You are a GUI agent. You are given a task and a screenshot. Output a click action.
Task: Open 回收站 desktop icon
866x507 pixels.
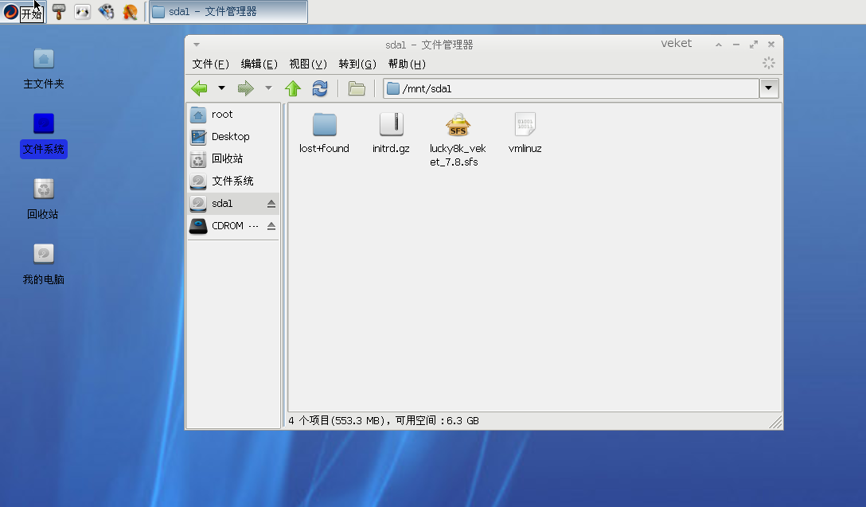tap(44, 199)
